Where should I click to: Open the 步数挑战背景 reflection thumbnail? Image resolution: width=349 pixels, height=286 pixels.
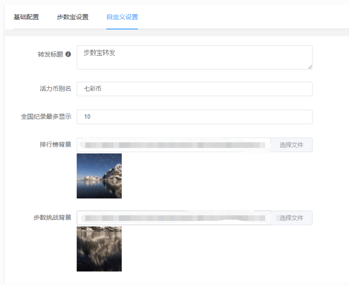click(99, 249)
